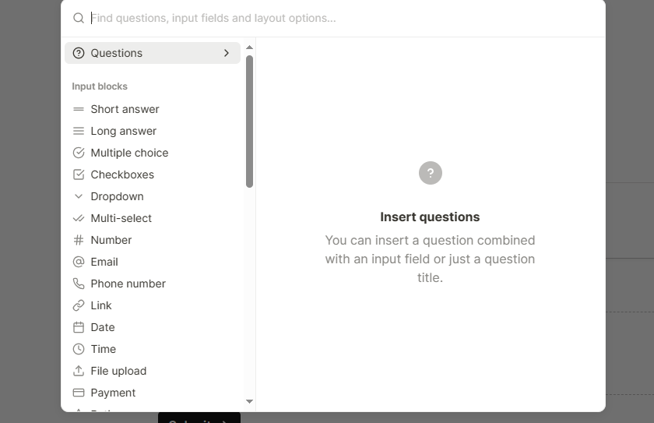
Task: Select the Multiple choice circle-check icon
Action: 78,153
